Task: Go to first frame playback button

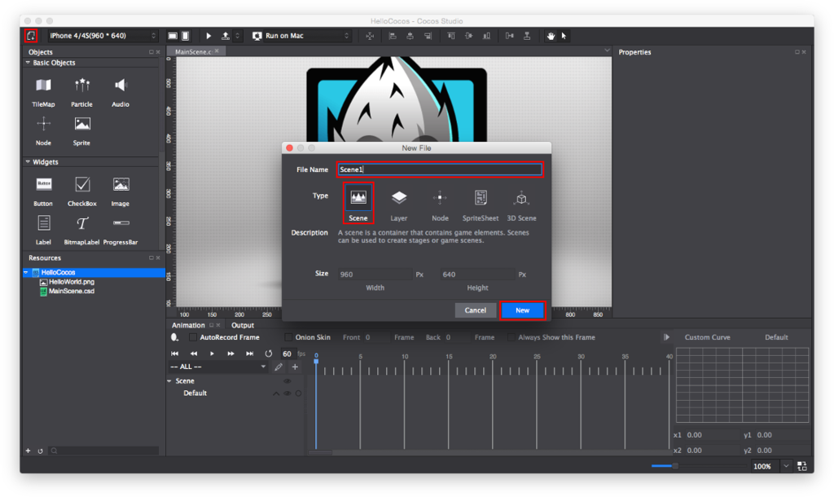Action: click(x=174, y=354)
